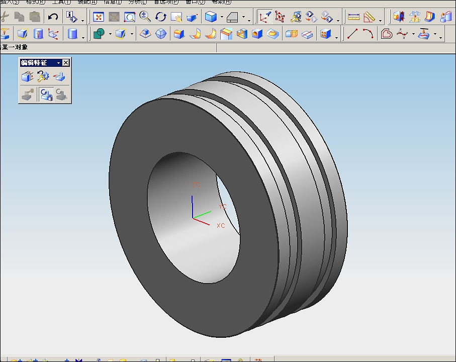Click the Fit view icon with orange arrows
This screenshot has width=456, height=362.
[x=99, y=17]
